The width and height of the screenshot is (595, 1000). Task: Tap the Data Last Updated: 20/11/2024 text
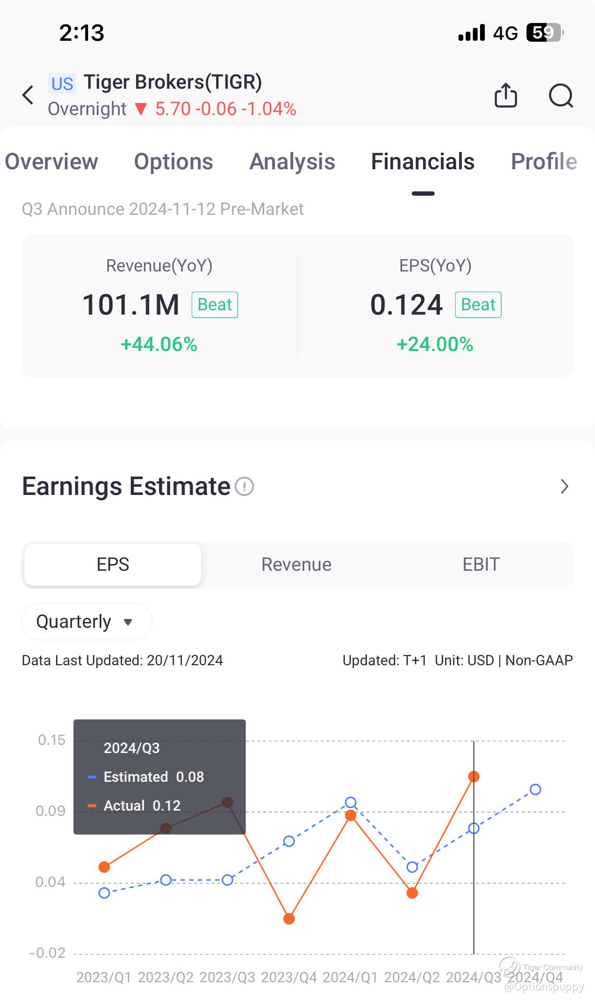pos(123,660)
